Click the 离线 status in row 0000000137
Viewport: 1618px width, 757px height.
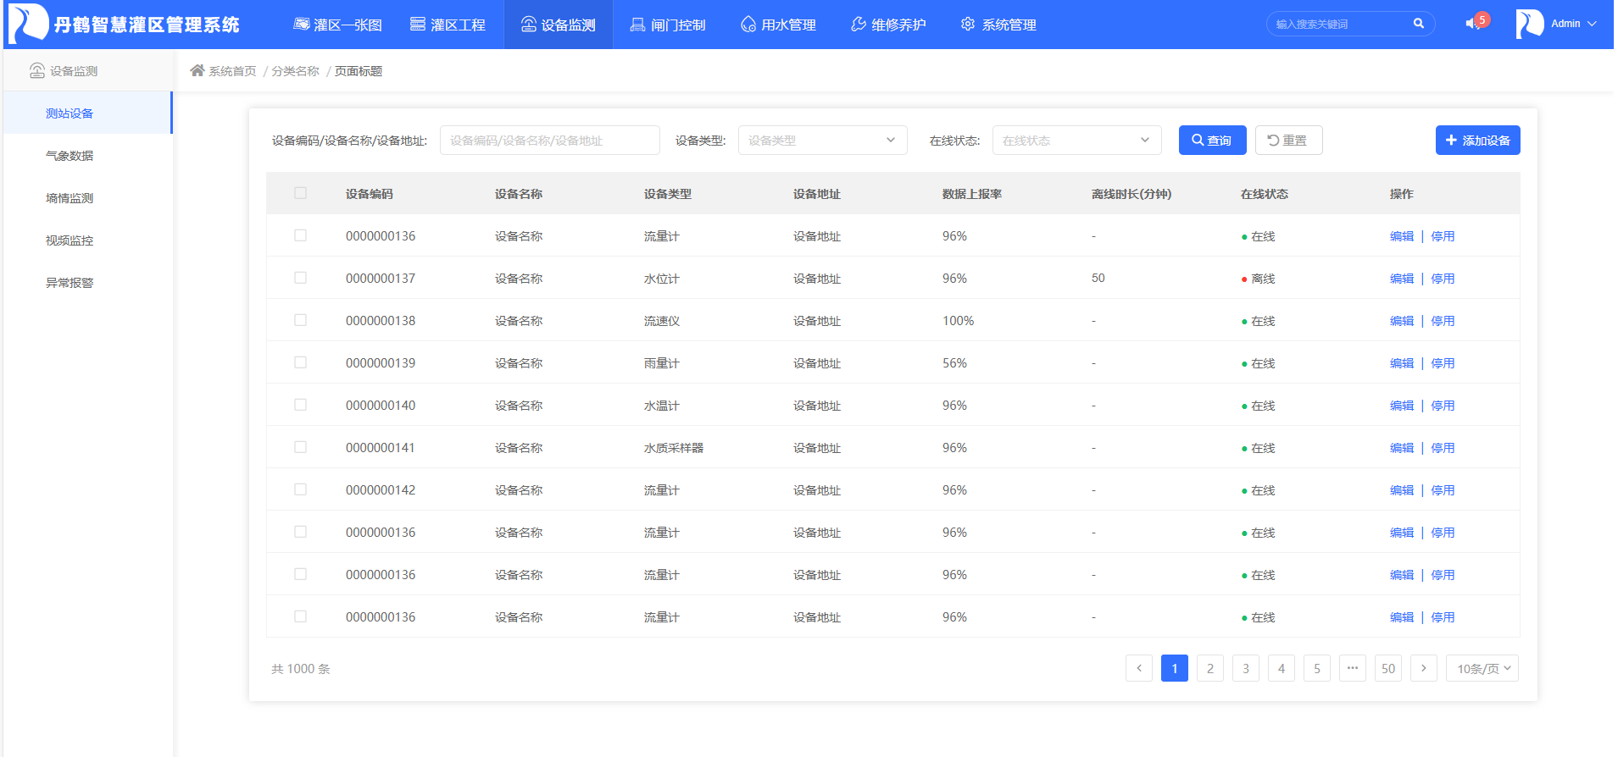point(1259,279)
